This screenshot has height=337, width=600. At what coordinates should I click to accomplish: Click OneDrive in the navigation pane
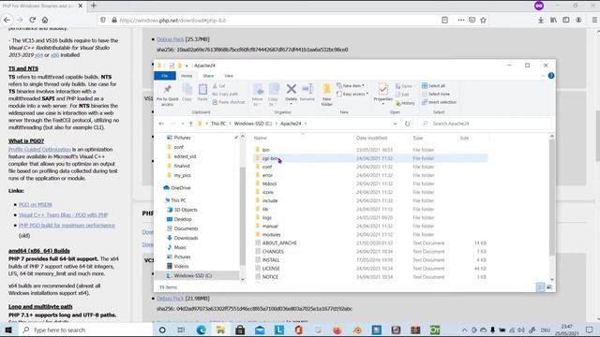click(180, 187)
